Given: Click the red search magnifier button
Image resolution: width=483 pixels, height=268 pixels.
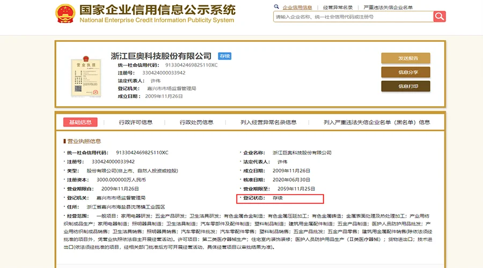Looking at the screenshot, I should [439, 16].
